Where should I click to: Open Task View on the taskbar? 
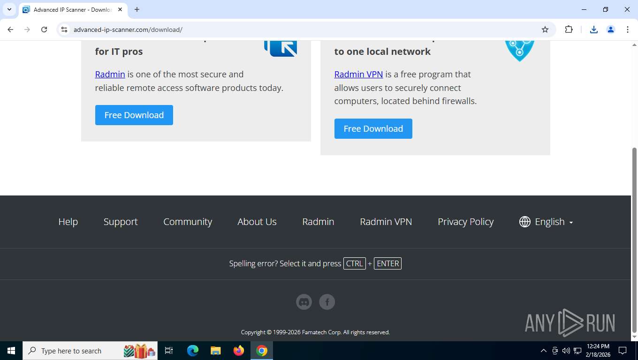[x=169, y=351]
